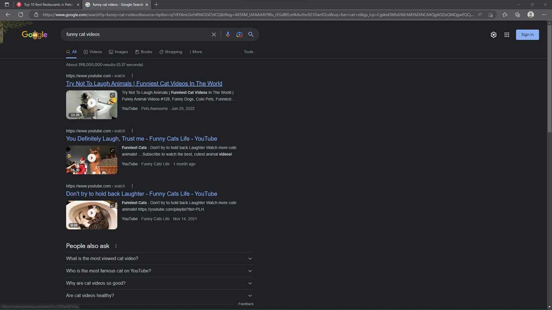
Task: Play the 15:30 cat video thumbnail
Action: 92,160
